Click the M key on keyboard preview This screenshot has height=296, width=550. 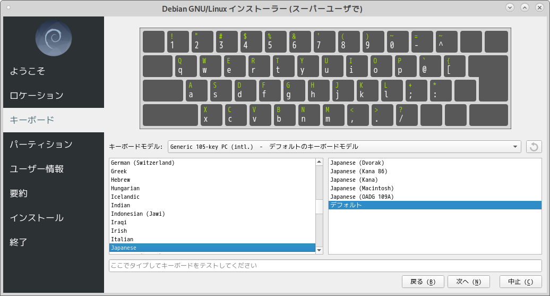pyautogui.click(x=333, y=115)
